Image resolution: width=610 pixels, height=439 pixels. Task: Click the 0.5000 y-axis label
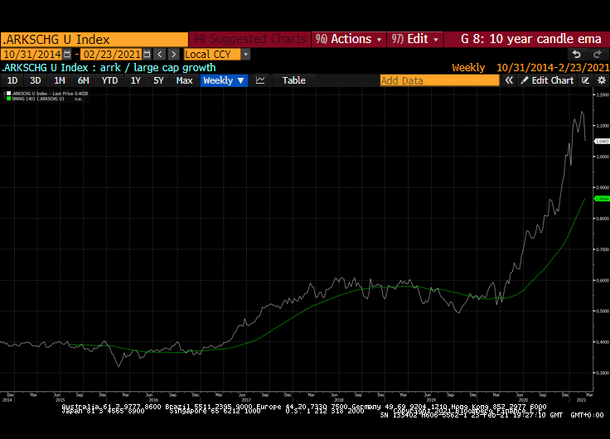(603, 311)
